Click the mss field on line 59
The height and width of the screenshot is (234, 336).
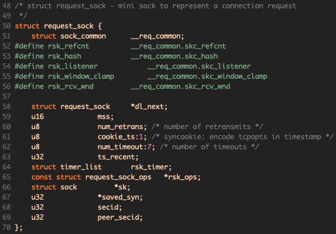[x=104, y=117]
